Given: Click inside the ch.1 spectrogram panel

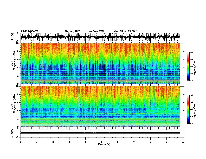Looking at the screenshot, I should tap(100, 63).
